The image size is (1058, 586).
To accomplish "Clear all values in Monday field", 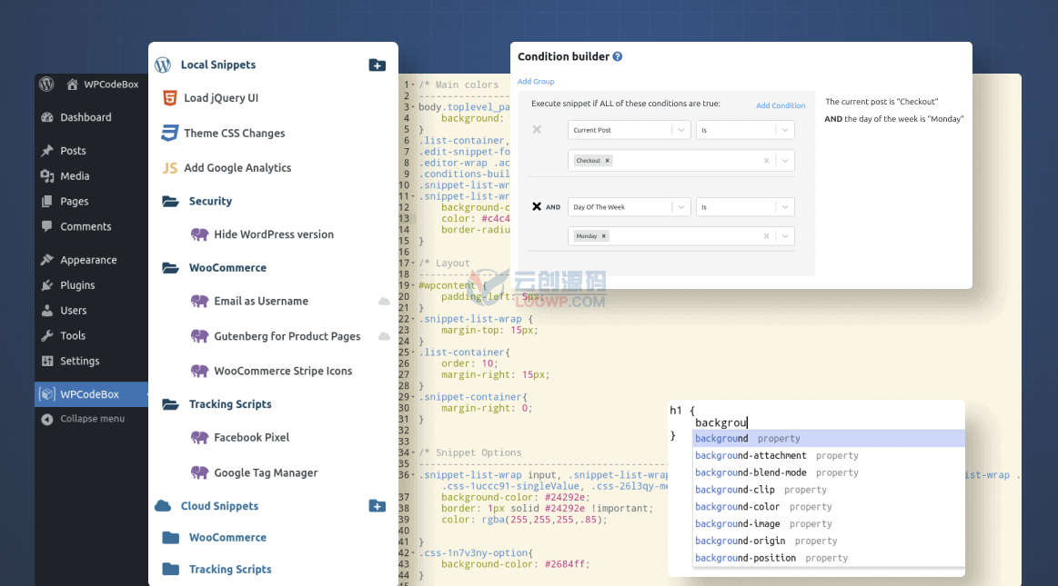I will 766,235.
